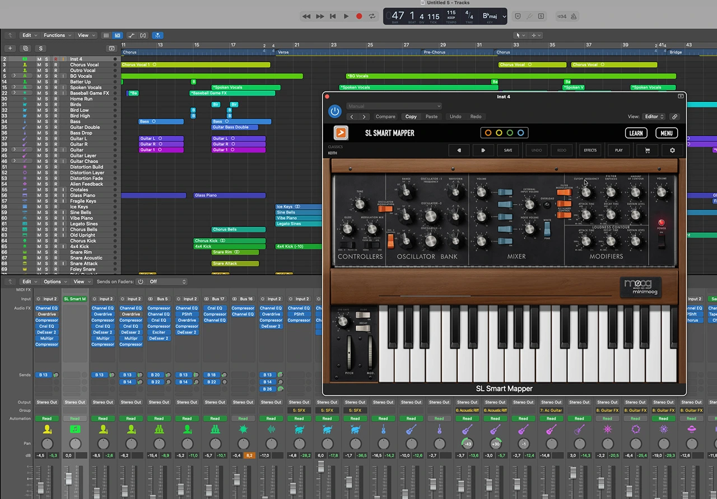Open the Editor view dropdown
The image size is (717, 499).
pyautogui.click(x=654, y=117)
